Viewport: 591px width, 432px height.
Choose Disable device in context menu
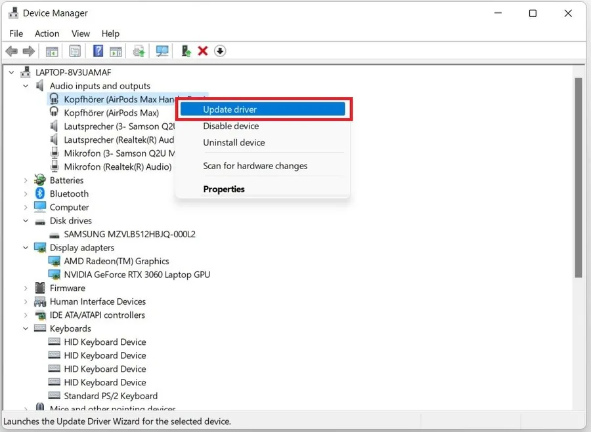tap(263, 126)
